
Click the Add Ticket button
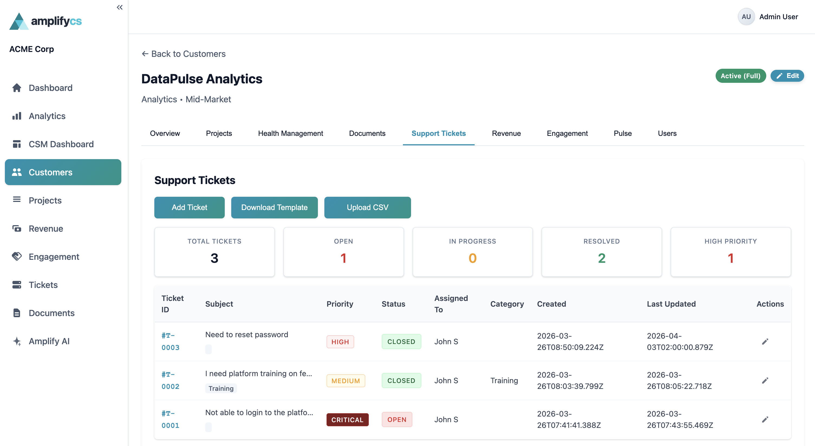189,208
